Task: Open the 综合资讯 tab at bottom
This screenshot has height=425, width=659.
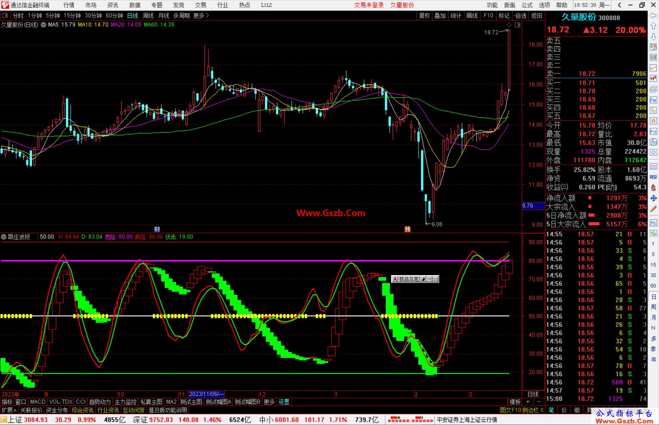Action: (82, 410)
